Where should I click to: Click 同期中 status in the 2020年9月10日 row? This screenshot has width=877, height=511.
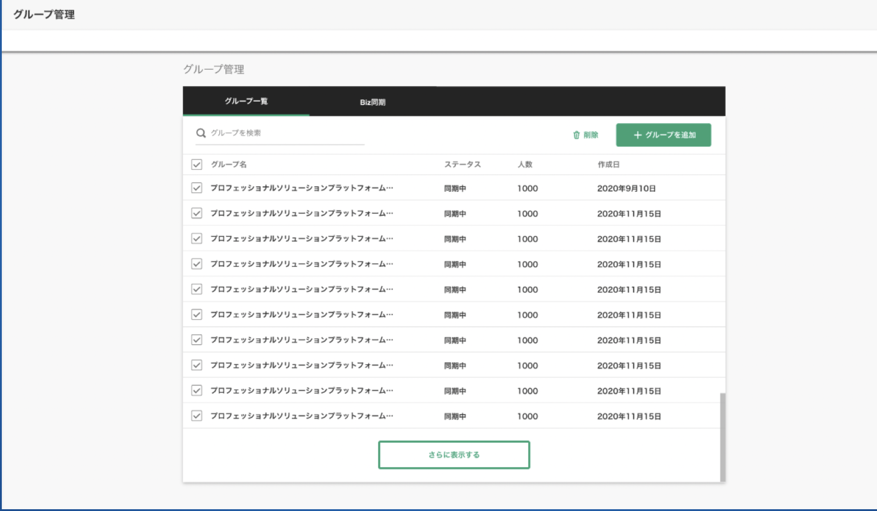pyautogui.click(x=455, y=188)
